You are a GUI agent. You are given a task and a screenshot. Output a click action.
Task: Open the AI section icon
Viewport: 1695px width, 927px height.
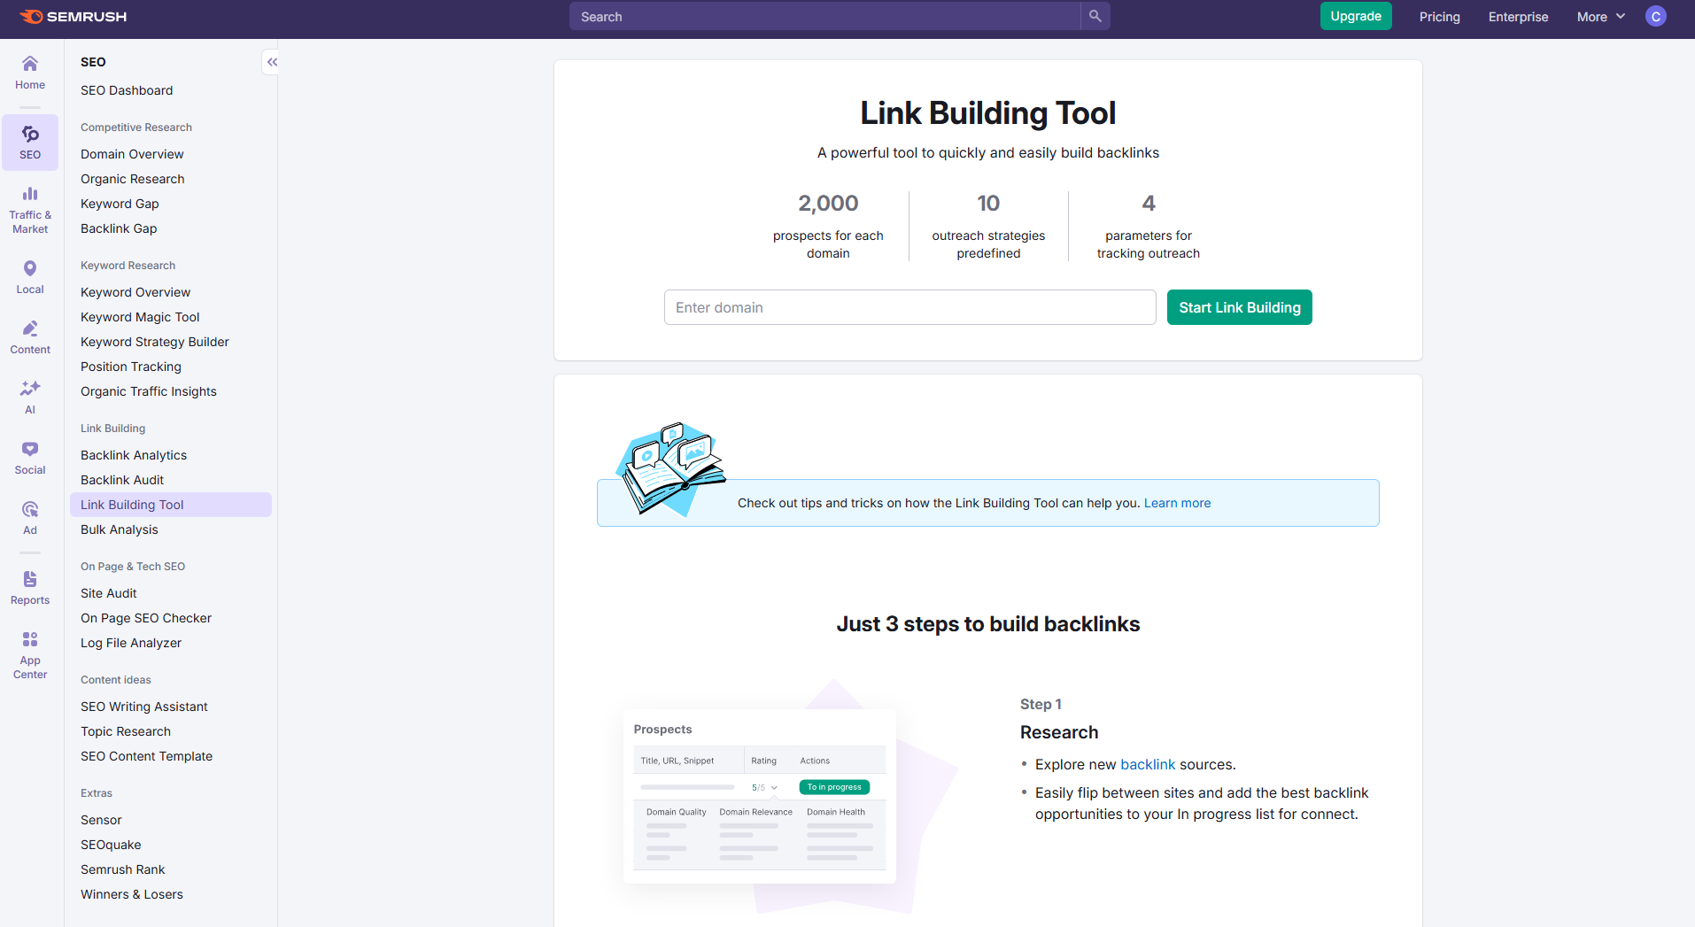click(x=30, y=398)
